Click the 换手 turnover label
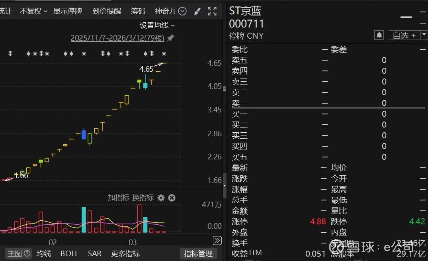 point(240,243)
